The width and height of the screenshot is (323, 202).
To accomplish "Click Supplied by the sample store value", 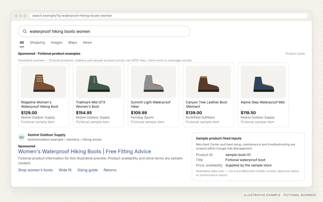I will point(248,165).
